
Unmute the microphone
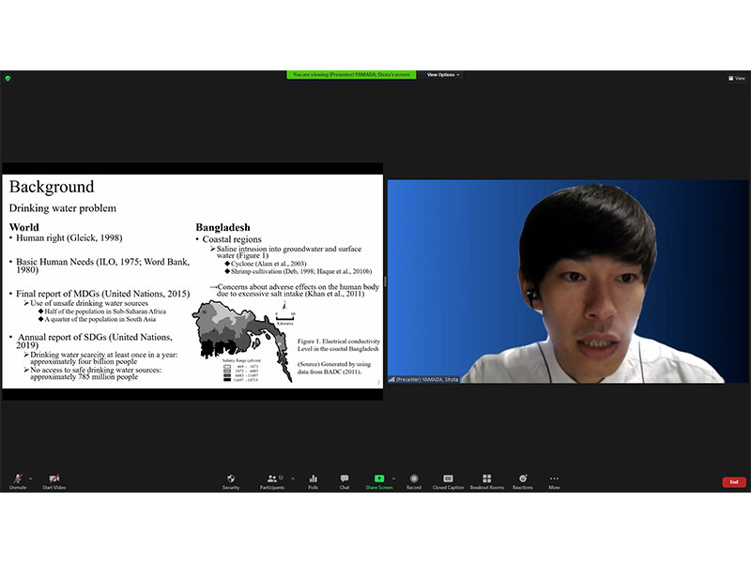(x=17, y=480)
